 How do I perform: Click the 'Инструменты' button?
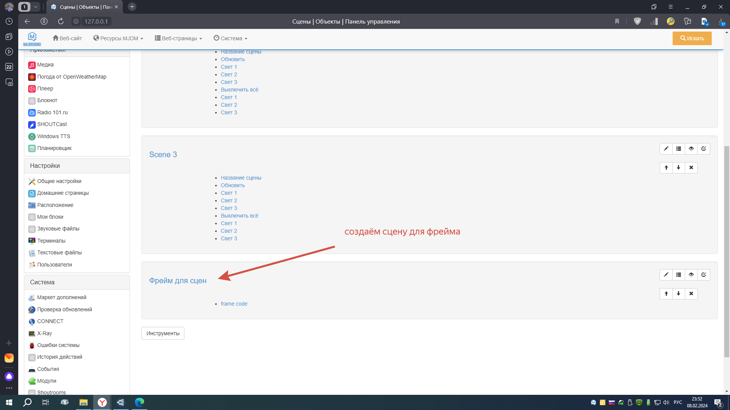point(163,333)
